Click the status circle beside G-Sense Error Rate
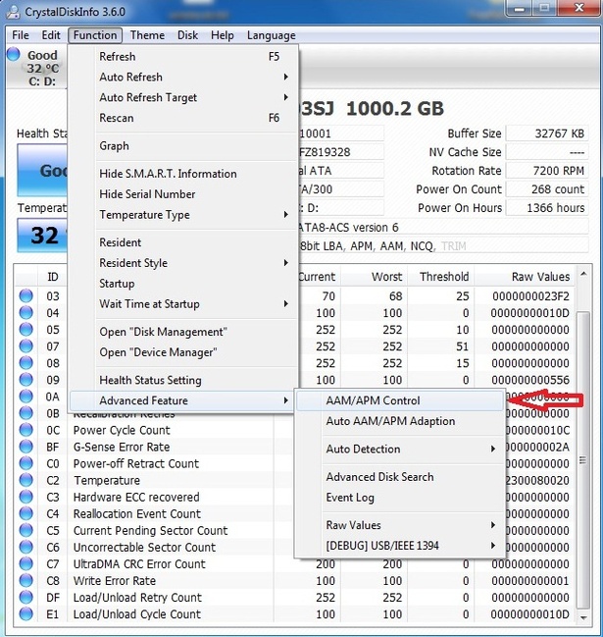Viewport: 603px width, 637px height. point(25,447)
